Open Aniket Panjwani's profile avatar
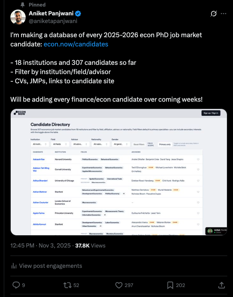This screenshot has height=297, width=233. (x=18, y=18)
